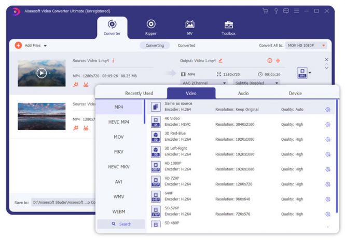The width and height of the screenshot is (345, 240).
Task: Switch to the Recently Used tab
Action: (x=139, y=93)
